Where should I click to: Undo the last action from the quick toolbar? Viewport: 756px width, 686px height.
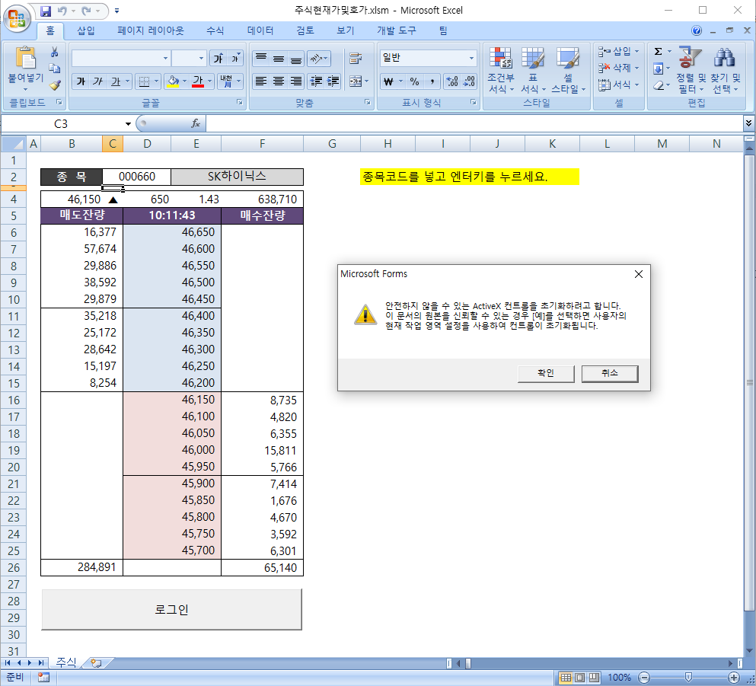(62, 11)
